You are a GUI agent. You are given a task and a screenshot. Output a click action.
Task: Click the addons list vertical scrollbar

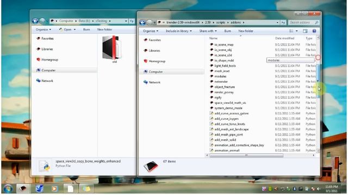click(x=318, y=82)
